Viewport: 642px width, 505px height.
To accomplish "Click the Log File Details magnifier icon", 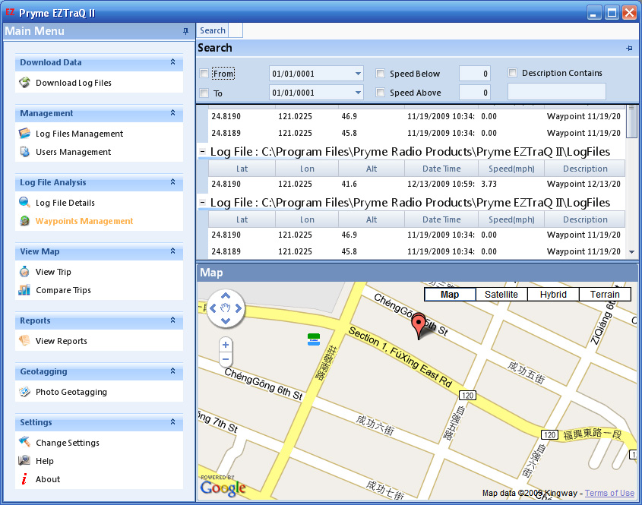I will pyautogui.click(x=24, y=202).
